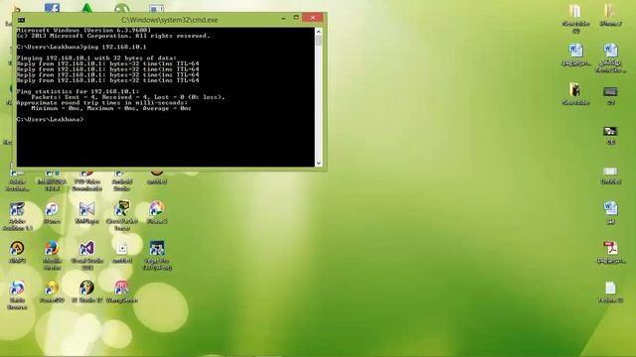Select the Adobe Audition desktop shortcut
The width and height of the screenshot is (636, 357).
(x=17, y=215)
